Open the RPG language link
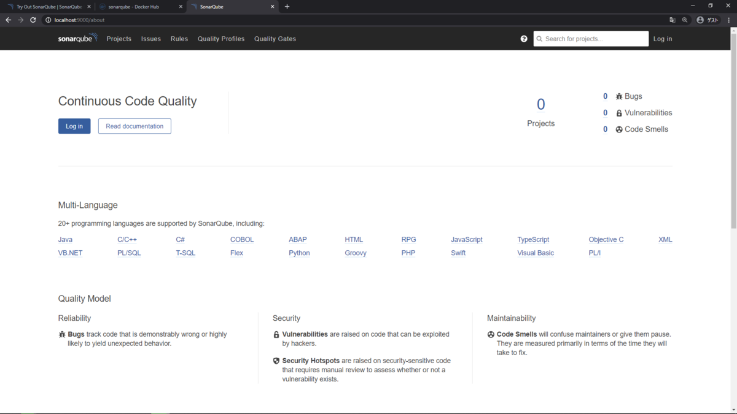The width and height of the screenshot is (737, 414). 408,239
